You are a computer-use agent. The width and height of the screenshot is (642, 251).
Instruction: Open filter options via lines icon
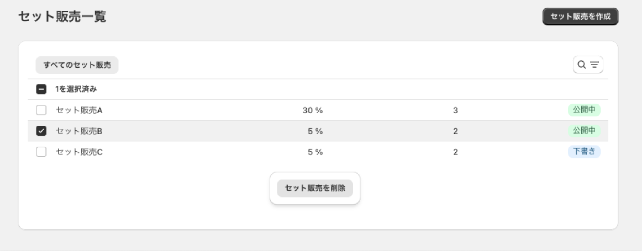[x=594, y=65]
